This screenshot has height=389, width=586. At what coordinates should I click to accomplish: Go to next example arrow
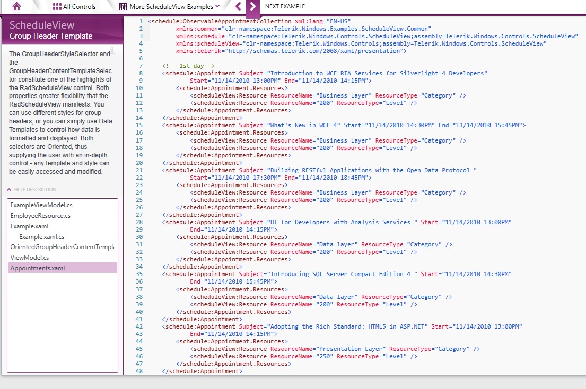(252, 6)
